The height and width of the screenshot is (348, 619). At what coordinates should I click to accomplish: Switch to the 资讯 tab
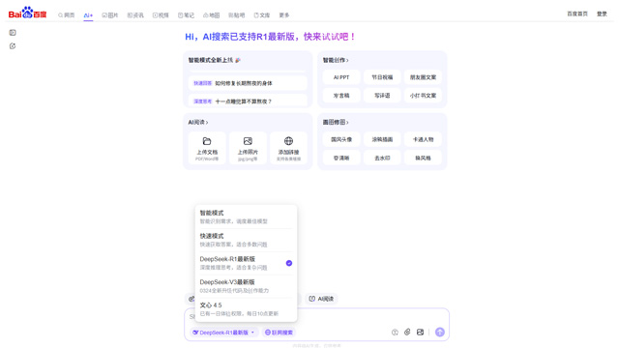point(135,15)
